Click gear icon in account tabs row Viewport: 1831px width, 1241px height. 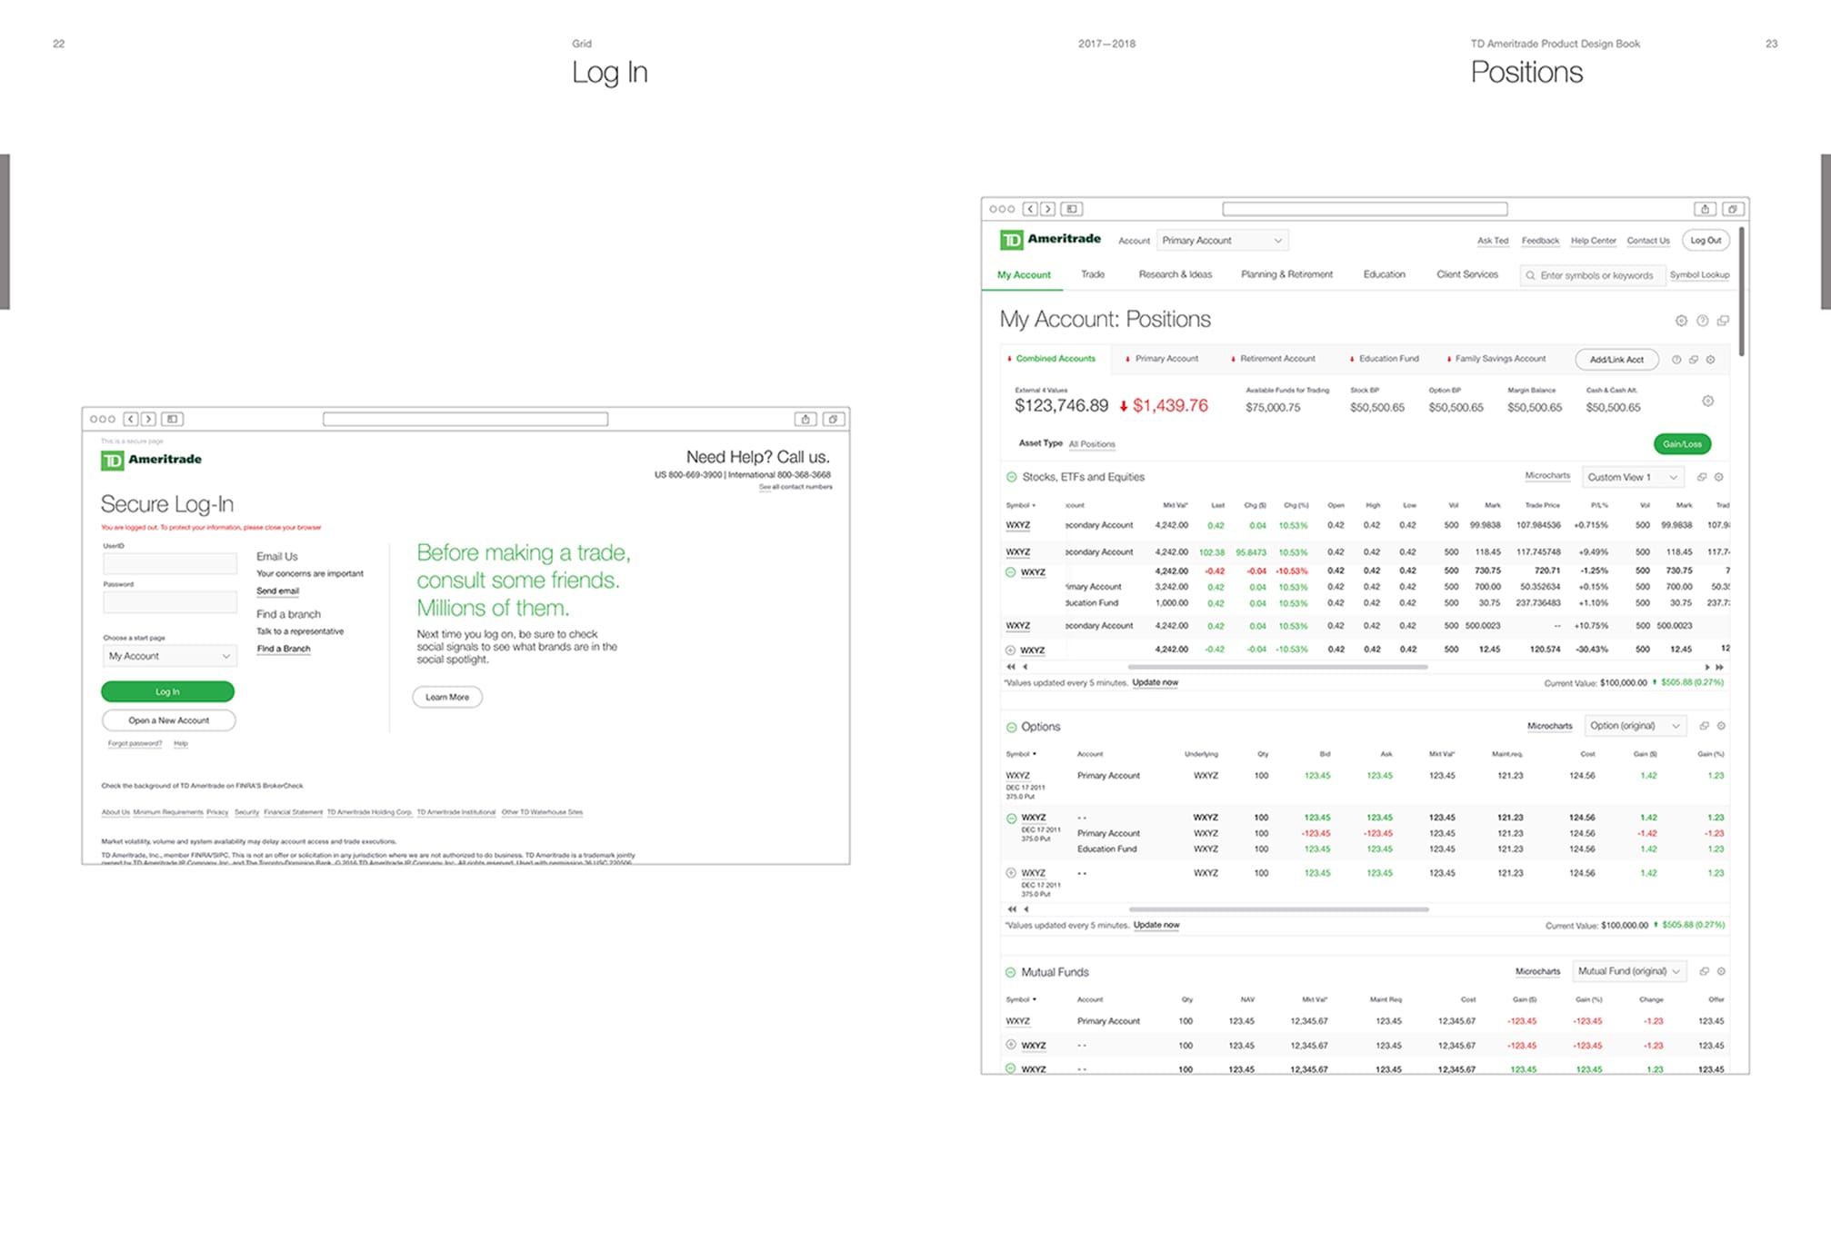coord(1710,360)
